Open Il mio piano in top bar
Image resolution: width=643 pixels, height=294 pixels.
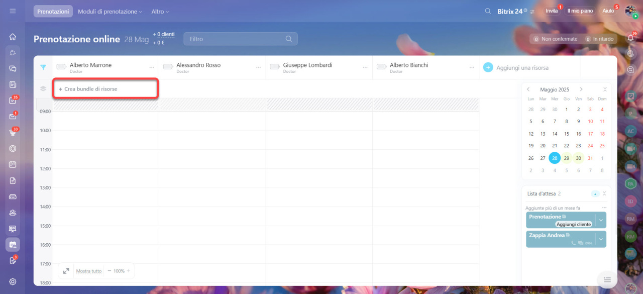[580, 11]
